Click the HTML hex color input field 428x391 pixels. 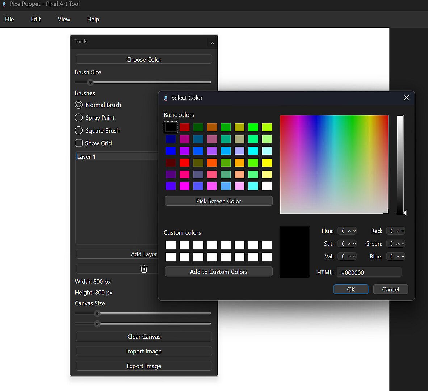pos(369,272)
